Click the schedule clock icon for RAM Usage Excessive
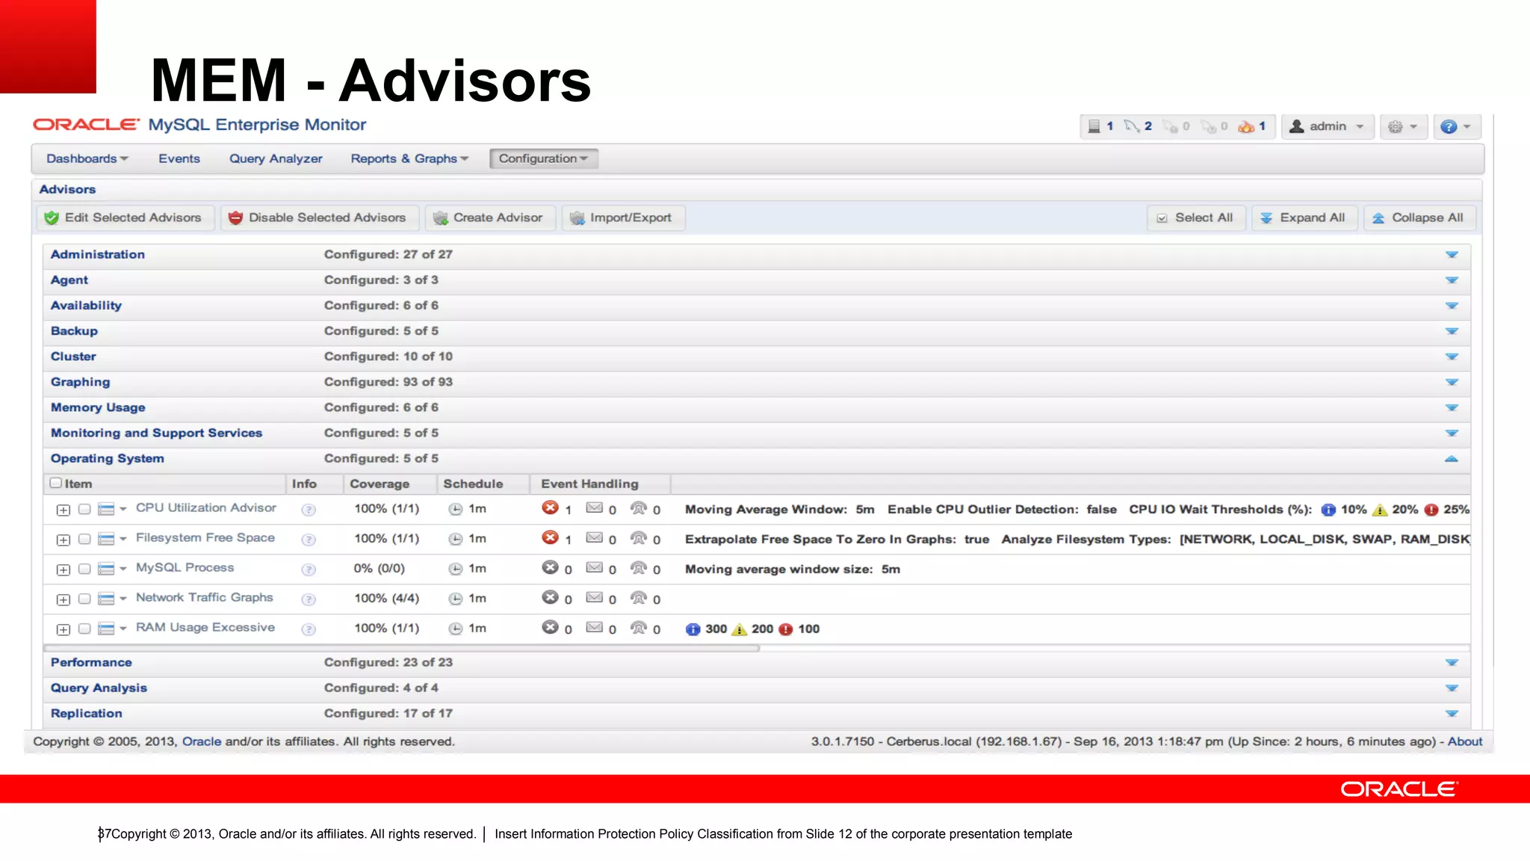1530x861 pixels. 455,629
